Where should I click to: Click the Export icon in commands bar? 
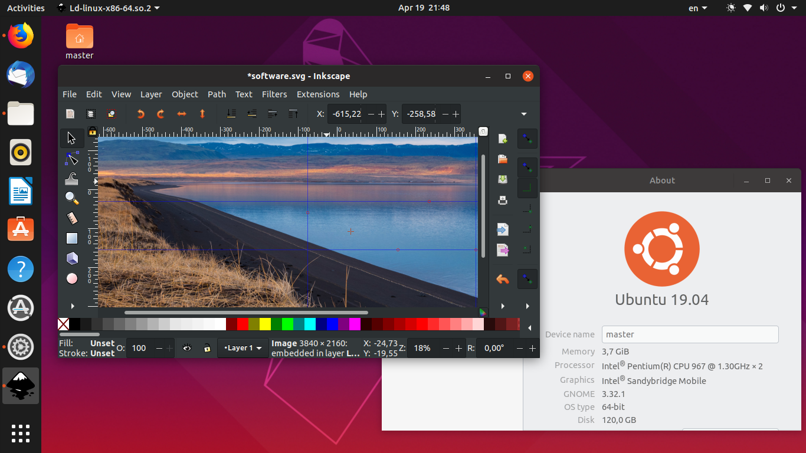[503, 250]
